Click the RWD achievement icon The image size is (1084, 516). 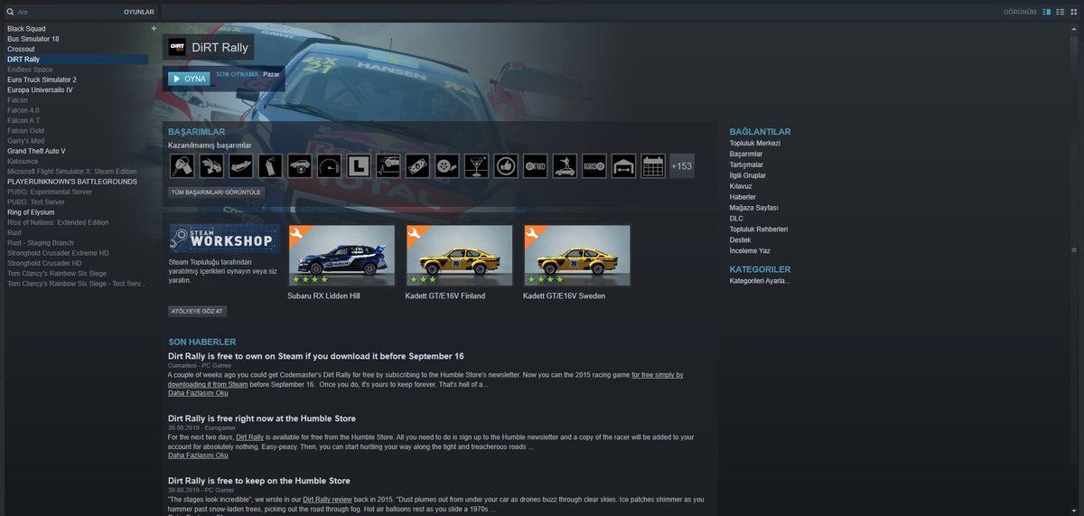tap(594, 165)
